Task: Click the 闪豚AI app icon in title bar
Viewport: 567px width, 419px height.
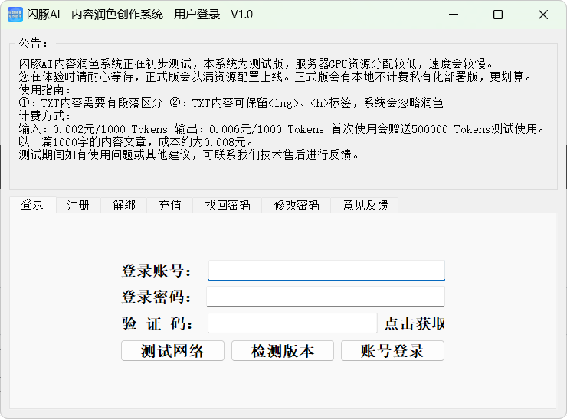Action: [x=15, y=15]
